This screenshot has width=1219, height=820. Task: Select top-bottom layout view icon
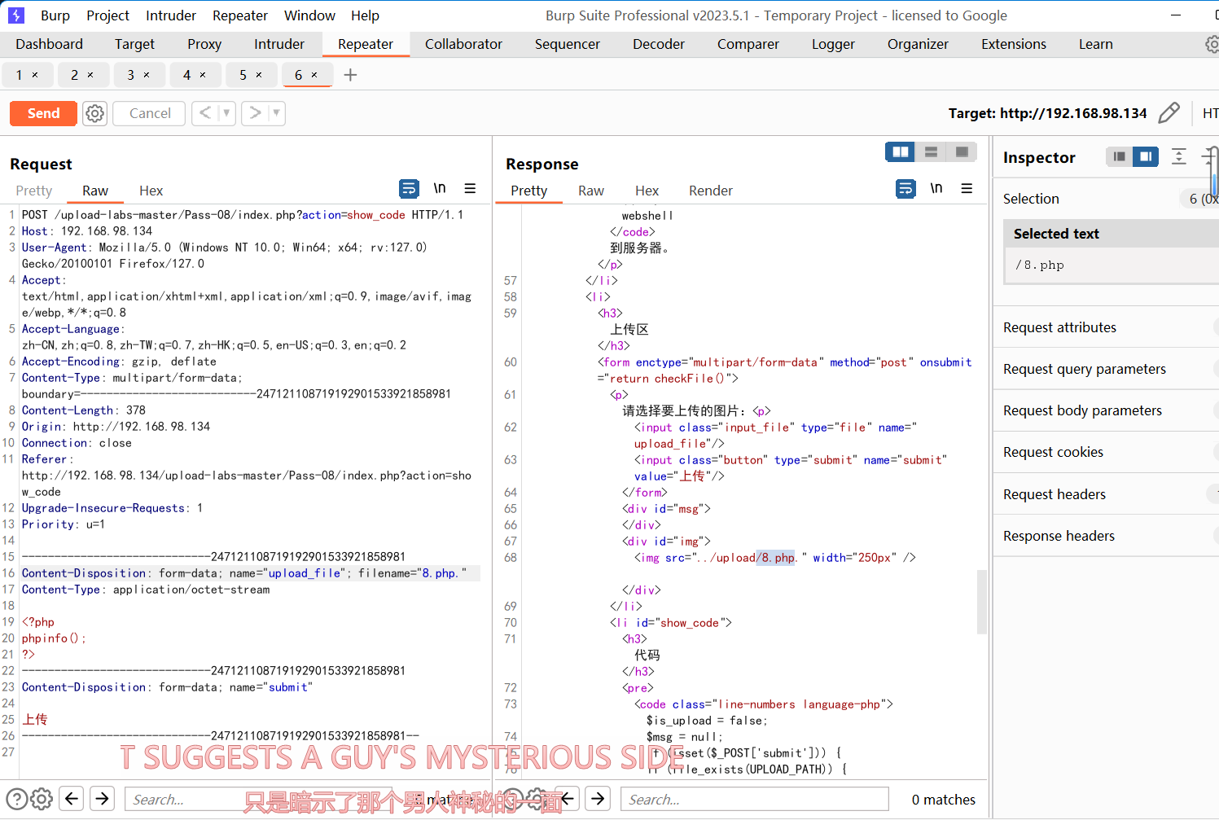(x=931, y=152)
